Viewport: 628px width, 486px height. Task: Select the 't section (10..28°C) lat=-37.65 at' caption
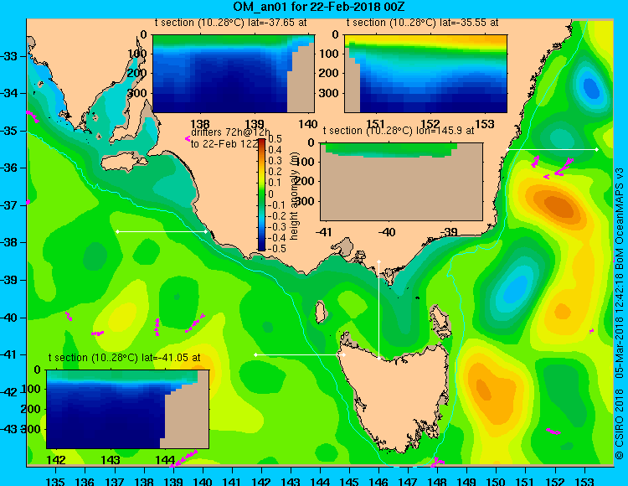pyautogui.click(x=231, y=23)
